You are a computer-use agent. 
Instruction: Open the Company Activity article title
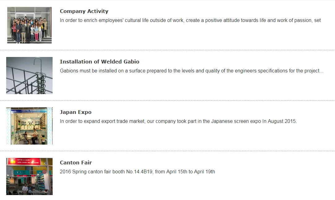84,11
